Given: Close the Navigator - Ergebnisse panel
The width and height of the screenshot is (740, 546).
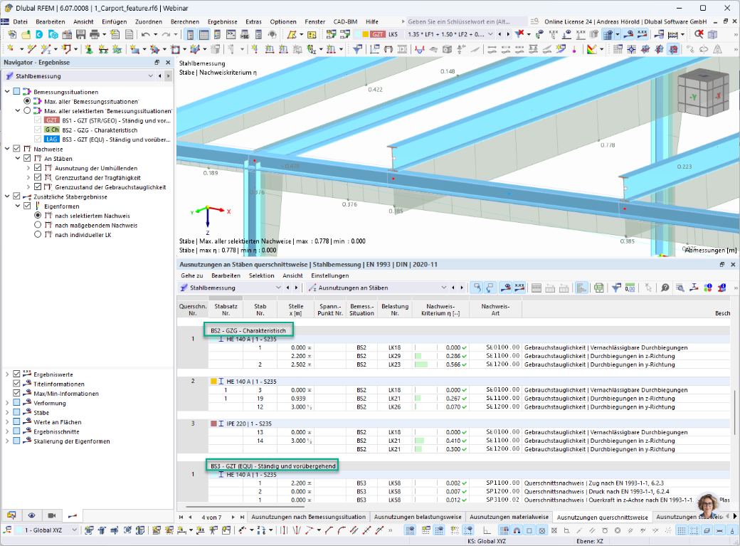Looking at the screenshot, I should [168, 63].
